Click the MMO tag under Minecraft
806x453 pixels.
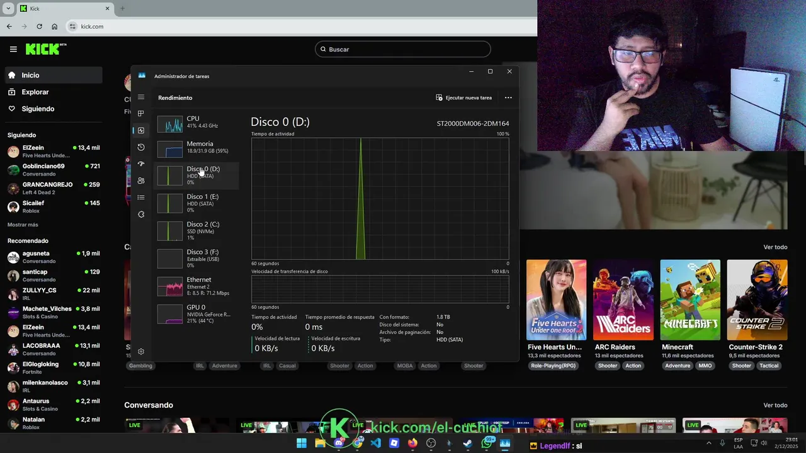tap(705, 366)
